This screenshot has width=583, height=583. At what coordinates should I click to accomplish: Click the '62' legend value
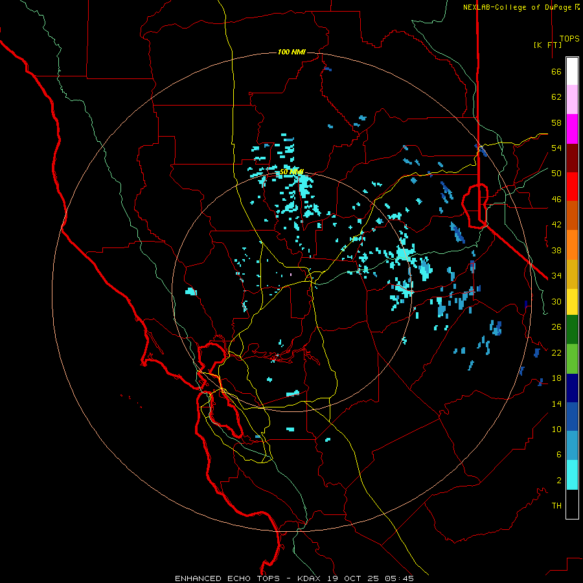tap(556, 97)
